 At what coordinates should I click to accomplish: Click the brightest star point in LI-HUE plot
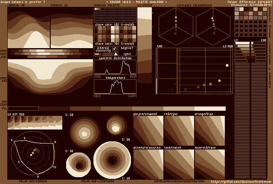click(x=227, y=65)
